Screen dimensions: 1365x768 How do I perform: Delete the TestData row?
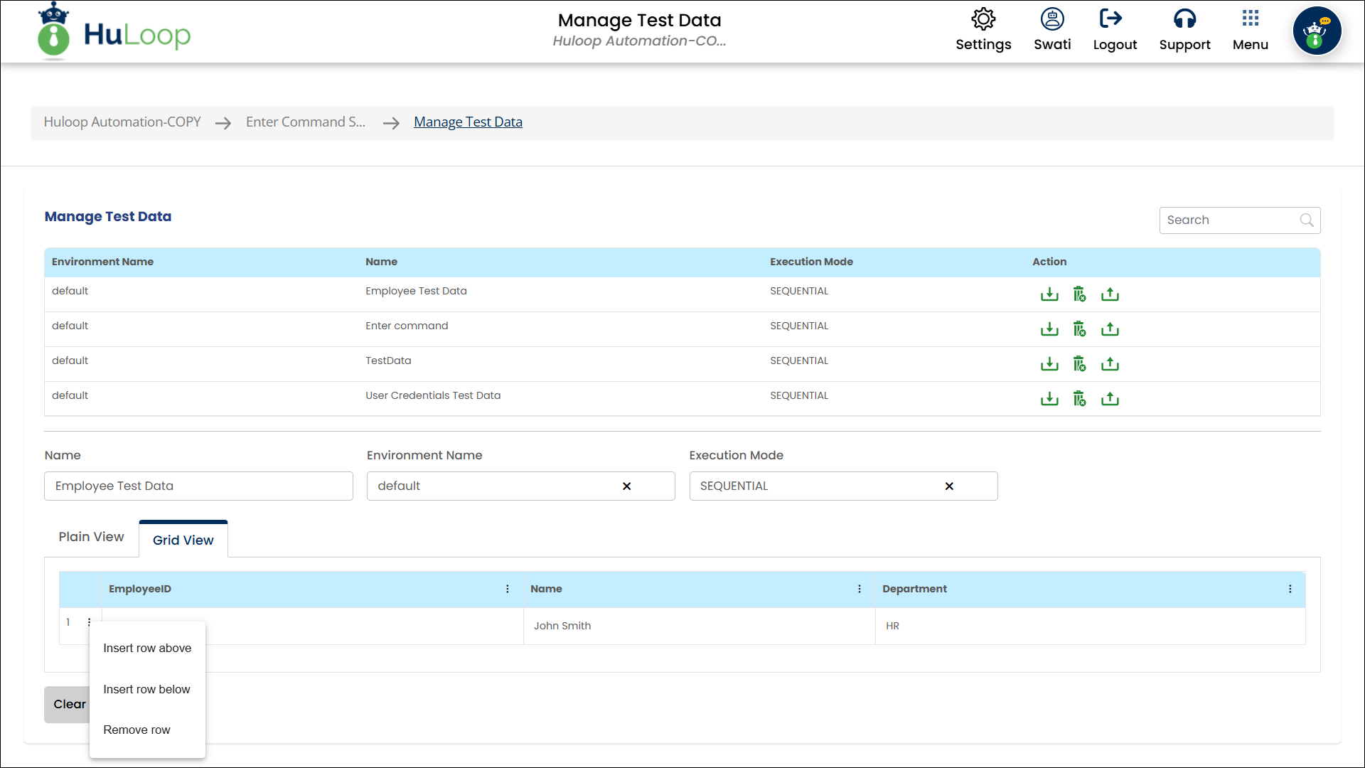tap(1079, 364)
